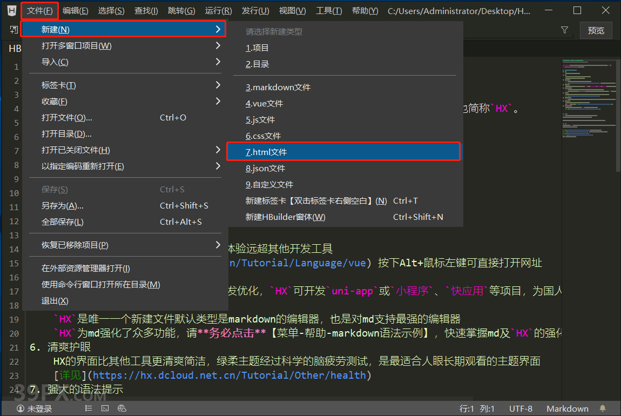The image size is (621, 416).
Task: Click the 未登录 login avatar icon
Action: [21, 408]
